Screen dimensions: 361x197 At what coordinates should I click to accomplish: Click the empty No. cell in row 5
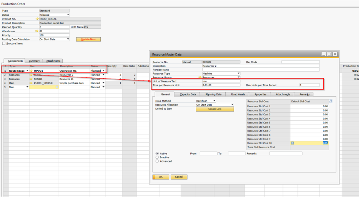(44, 87)
